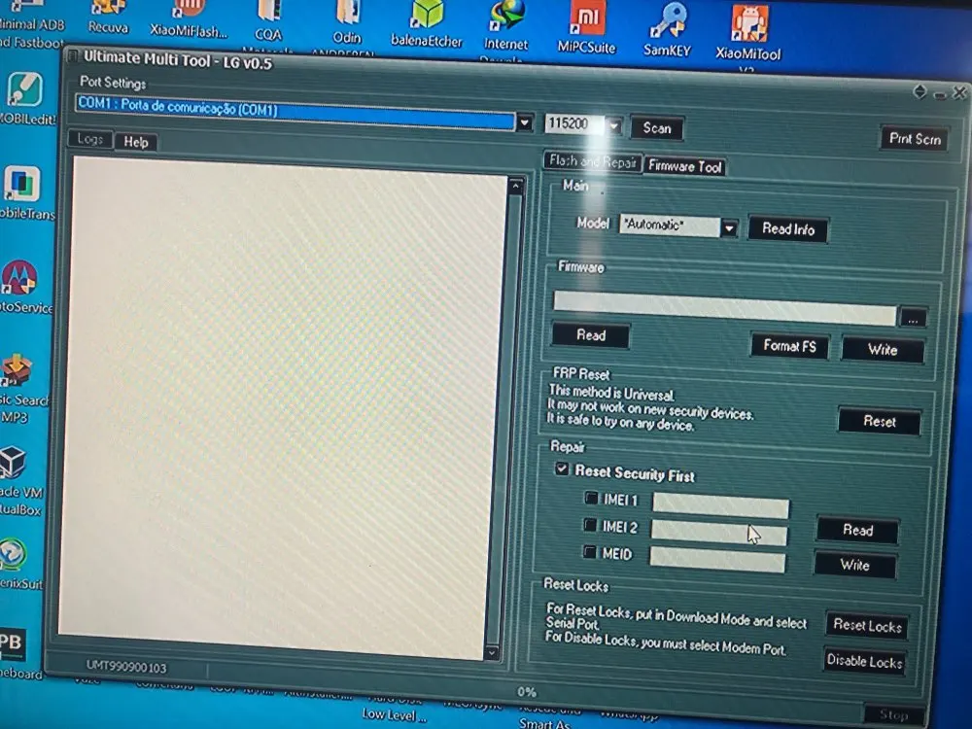Click the UMT990900103 status text
This screenshot has height=729, width=972.
click(x=125, y=667)
